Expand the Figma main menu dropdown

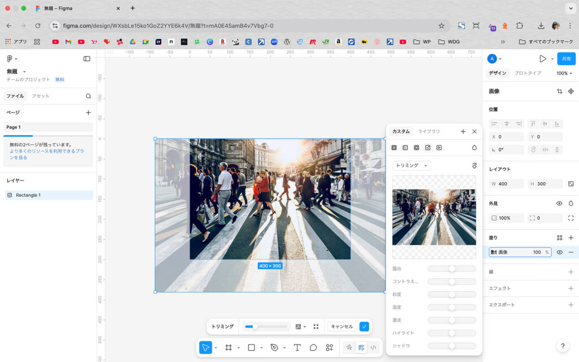(12, 58)
